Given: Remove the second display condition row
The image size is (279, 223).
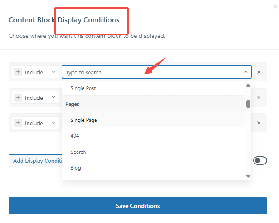Looking at the screenshot, I should point(259,98).
